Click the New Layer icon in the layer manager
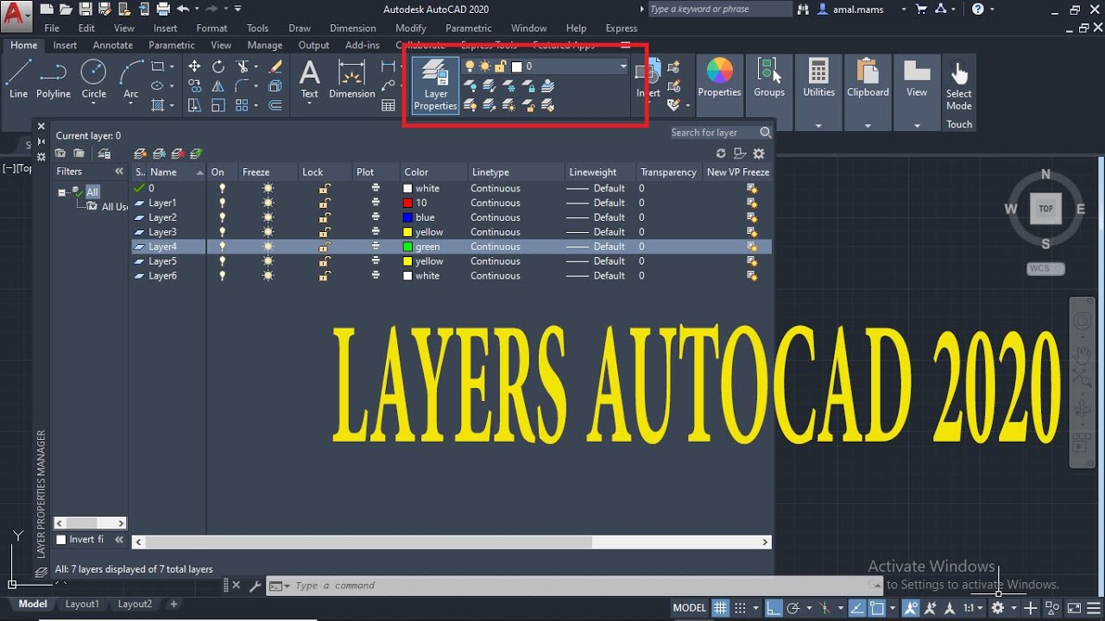The image size is (1105, 621). tap(141, 154)
